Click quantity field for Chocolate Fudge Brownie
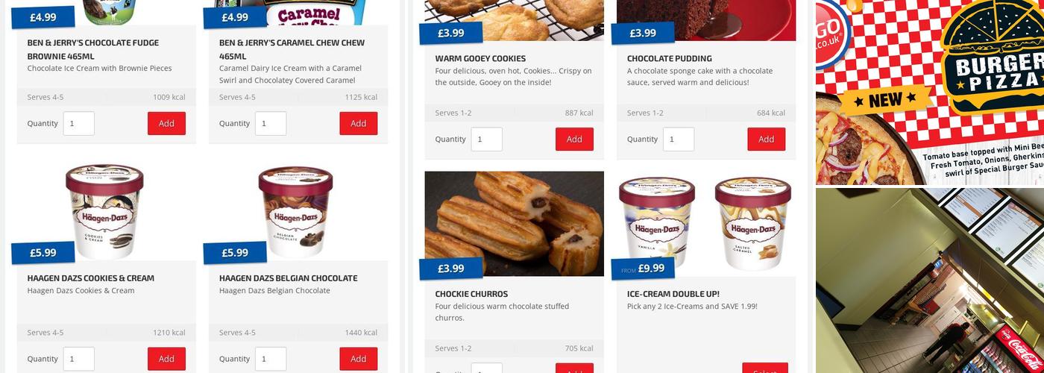 point(79,124)
